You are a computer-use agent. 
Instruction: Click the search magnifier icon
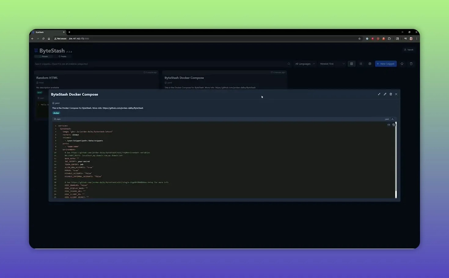coord(289,64)
